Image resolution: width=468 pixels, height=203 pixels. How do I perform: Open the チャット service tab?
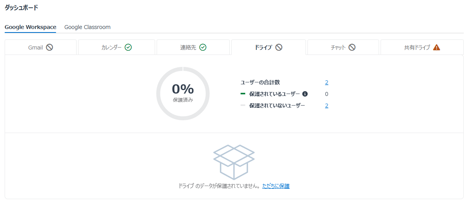click(343, 47)
